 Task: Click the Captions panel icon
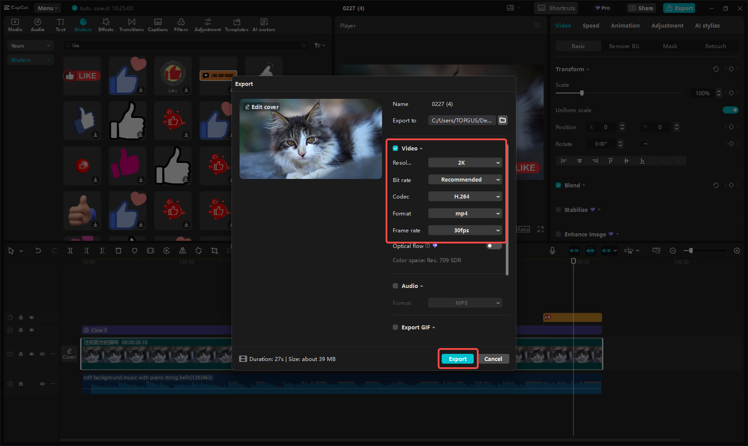158,24
